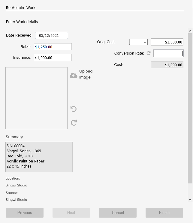
Task: Cancel the Re-Acquire Work dialog
Action: click(118, 213)
